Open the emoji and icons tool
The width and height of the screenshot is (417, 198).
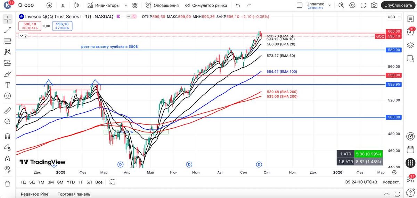tap(7, 96)
